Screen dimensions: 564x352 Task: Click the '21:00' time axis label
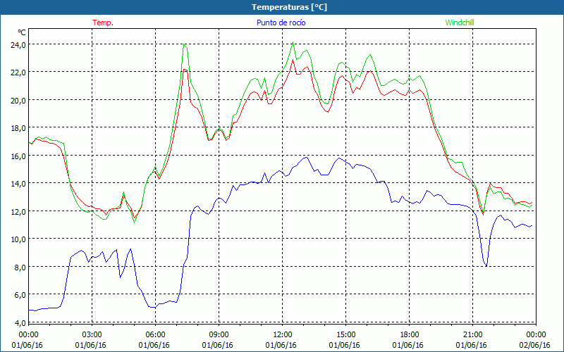[472, 335]
